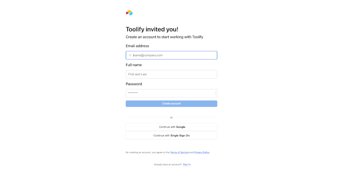
Task: Click the 'Toolify invited you!' heading
Action: coord(152,29)
